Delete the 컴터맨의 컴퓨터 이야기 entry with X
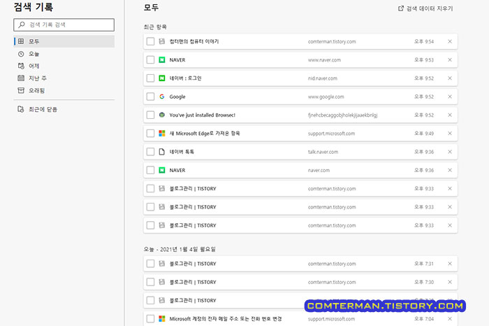489x326 pixels. (450, 41)
